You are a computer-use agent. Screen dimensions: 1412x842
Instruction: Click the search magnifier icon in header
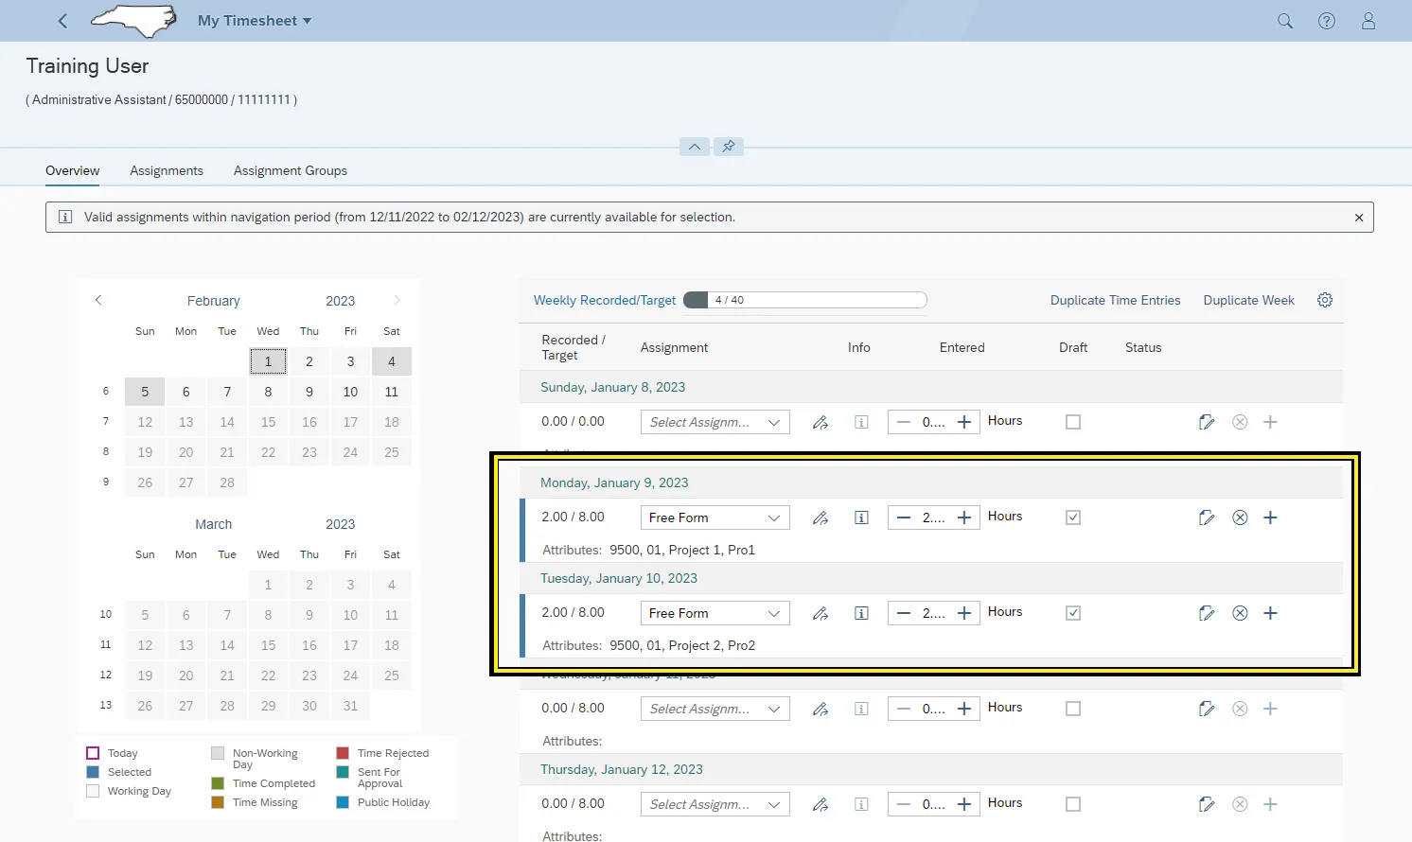pyautogui.click(x=1284, y=21)
